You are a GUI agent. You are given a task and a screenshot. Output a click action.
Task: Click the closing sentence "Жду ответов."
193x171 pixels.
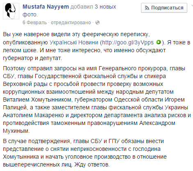click(92, 164)
